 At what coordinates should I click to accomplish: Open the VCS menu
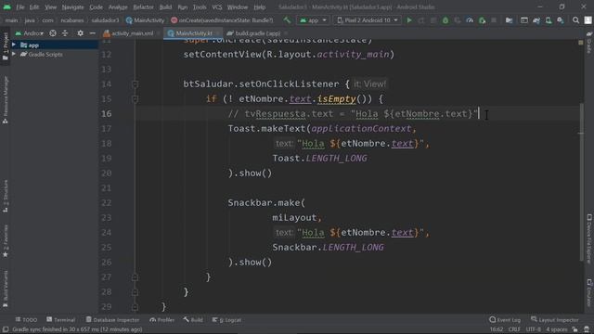coord(217,6)
